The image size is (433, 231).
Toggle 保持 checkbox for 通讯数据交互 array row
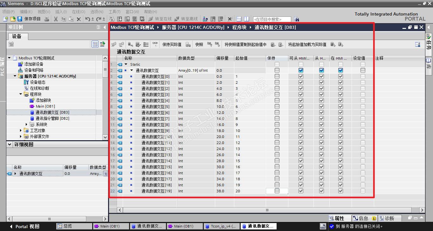[277, 70]
